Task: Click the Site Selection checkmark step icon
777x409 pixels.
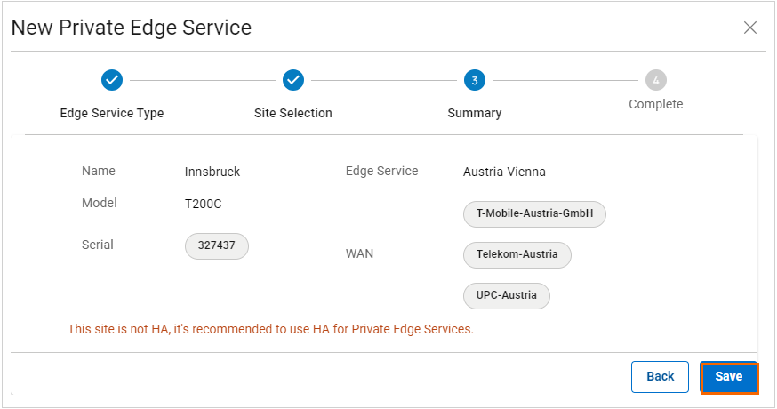Action: tap(293, 80)
